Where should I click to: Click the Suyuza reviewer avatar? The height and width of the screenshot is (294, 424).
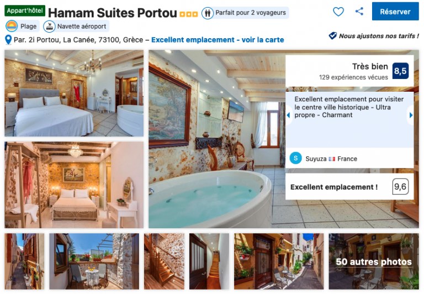[x=295, y=158]
